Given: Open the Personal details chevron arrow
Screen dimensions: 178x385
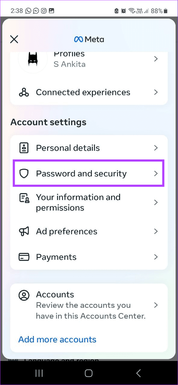Looking at the screenshot, I should click(156, 148).
